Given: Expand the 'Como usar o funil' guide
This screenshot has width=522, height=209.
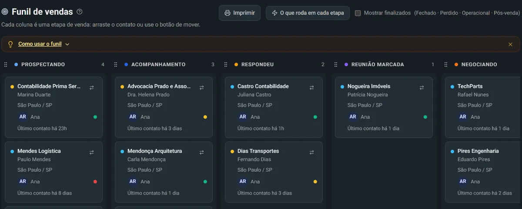Looking at the screenshot, I should pyautogui.click(x=43, y=44).
